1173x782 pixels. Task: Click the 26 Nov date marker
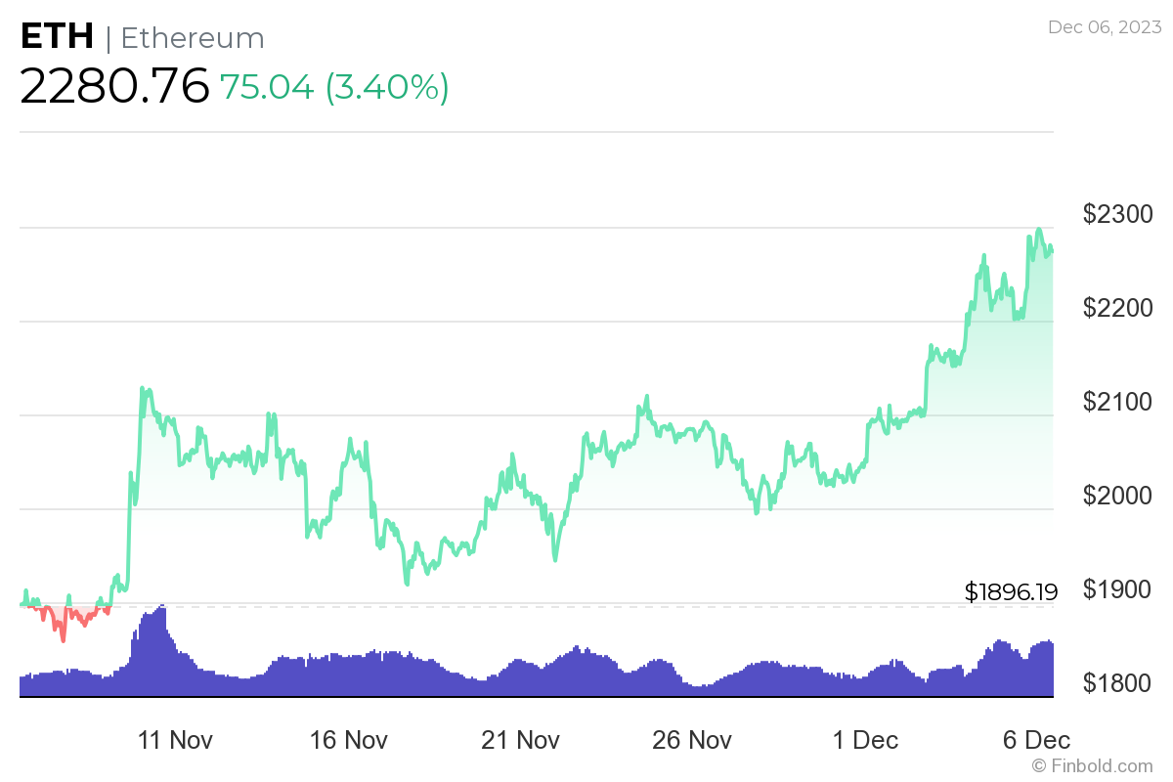[x=692, y=740]
